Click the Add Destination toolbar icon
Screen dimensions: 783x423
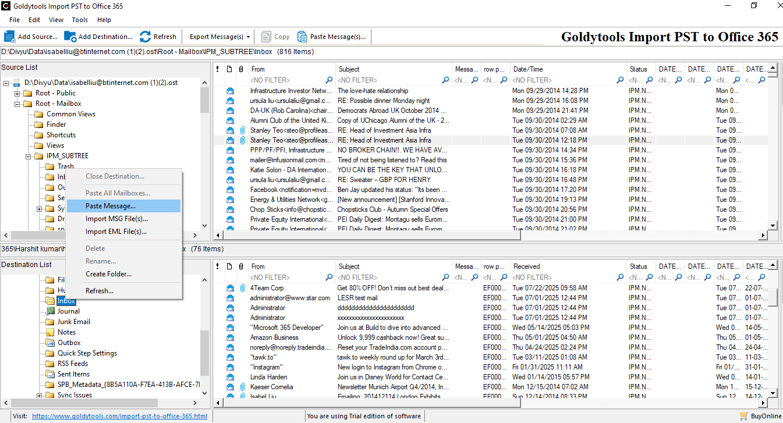click(70, 36)
